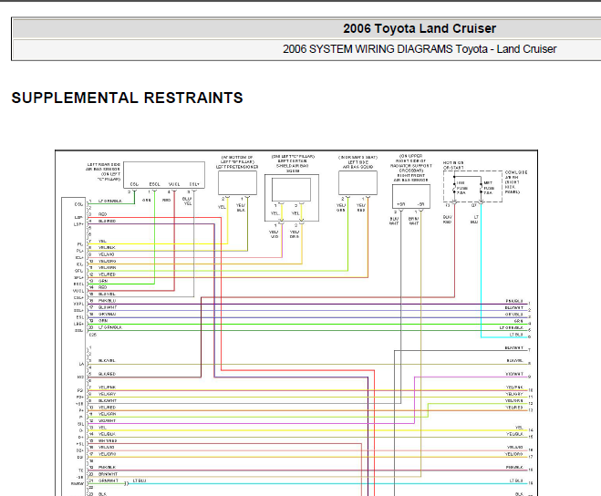
Task: Click the Left Side Air Bag Squib box
Action: tap(357, 183)
